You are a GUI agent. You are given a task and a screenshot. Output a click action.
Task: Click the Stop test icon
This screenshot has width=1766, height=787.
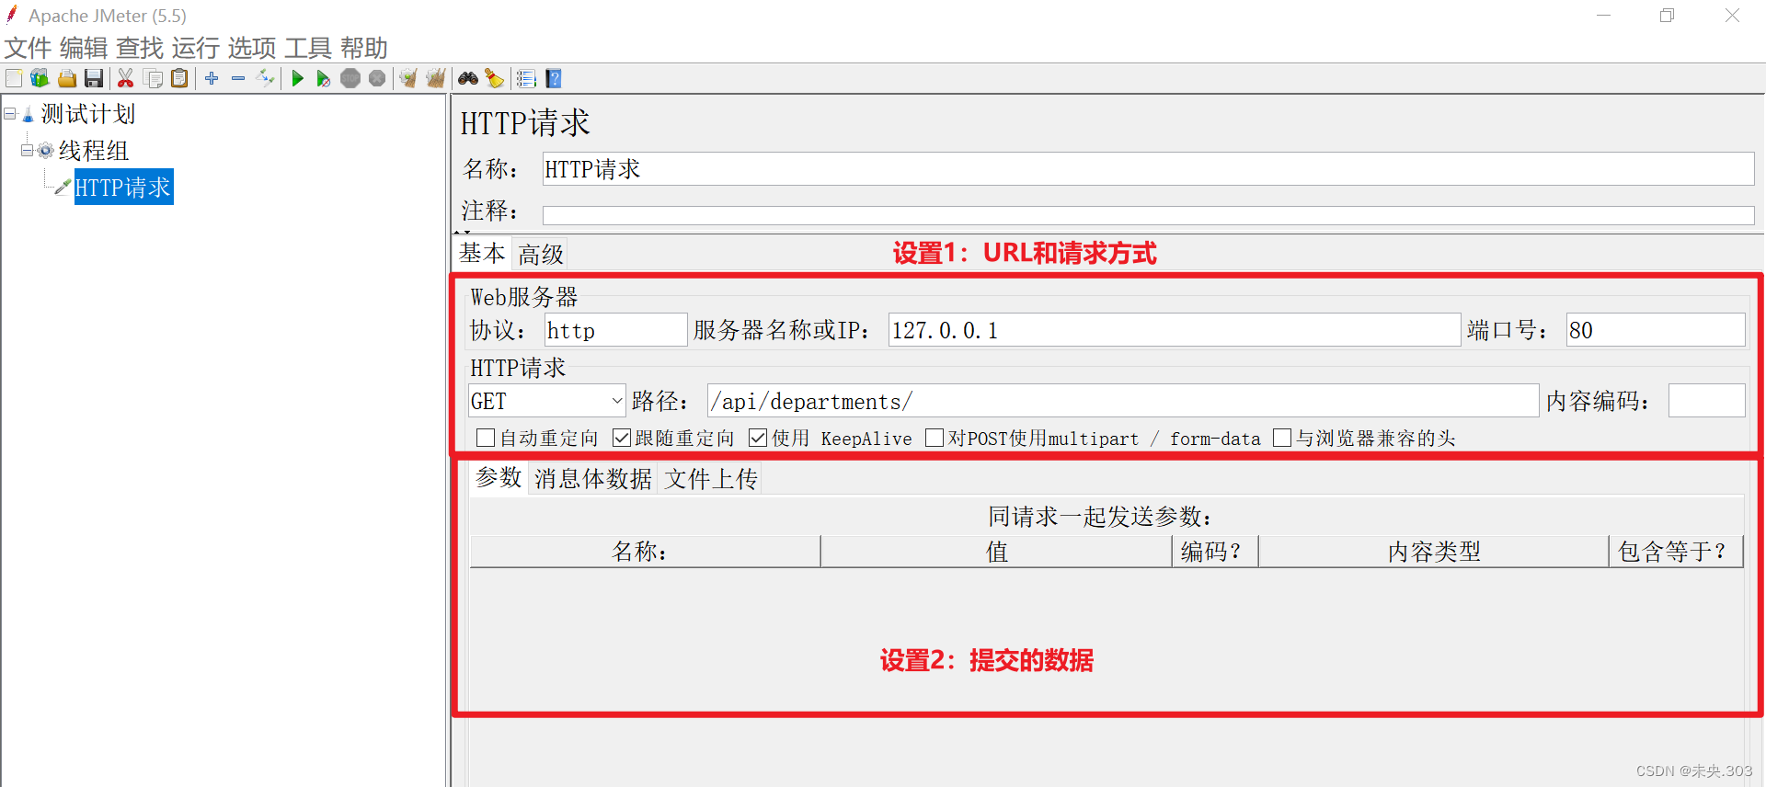click(x=350, y=78)
